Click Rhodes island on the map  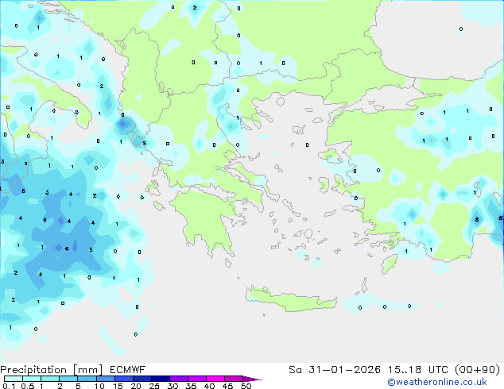tap(390, 264)
